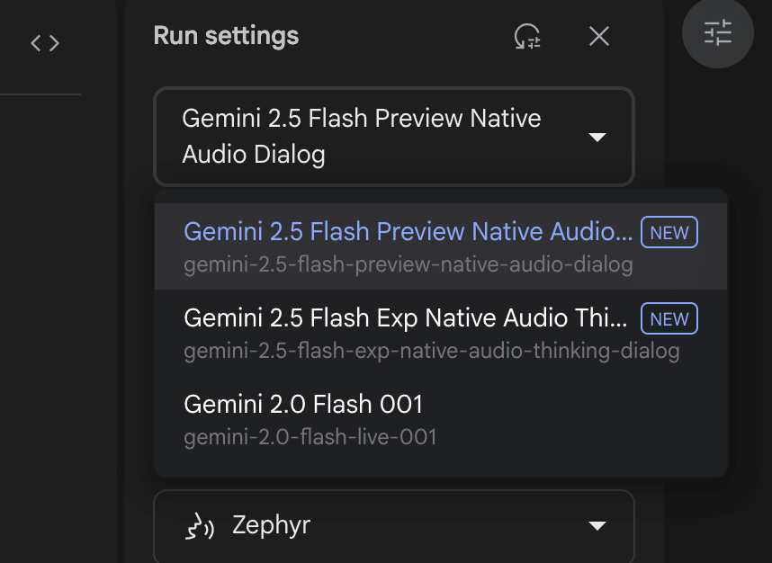The image size is (772, 563).
Task: Click the gemini-2.5-flash-preview-native-audio-dialog ID text
Action: (x=408, y=265)
